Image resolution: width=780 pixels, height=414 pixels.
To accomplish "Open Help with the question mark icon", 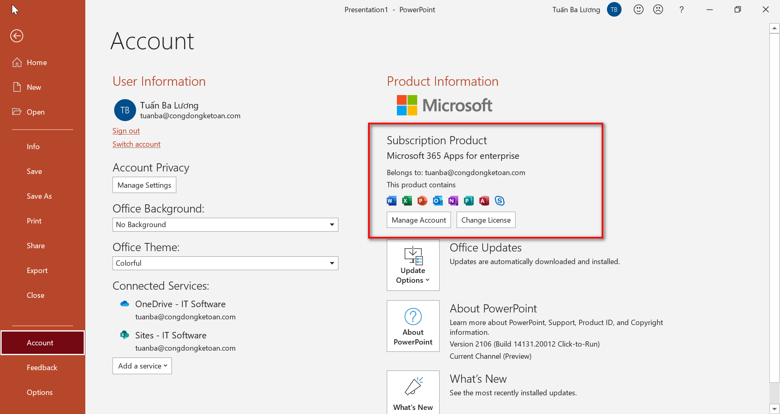I will pos(682,9).
